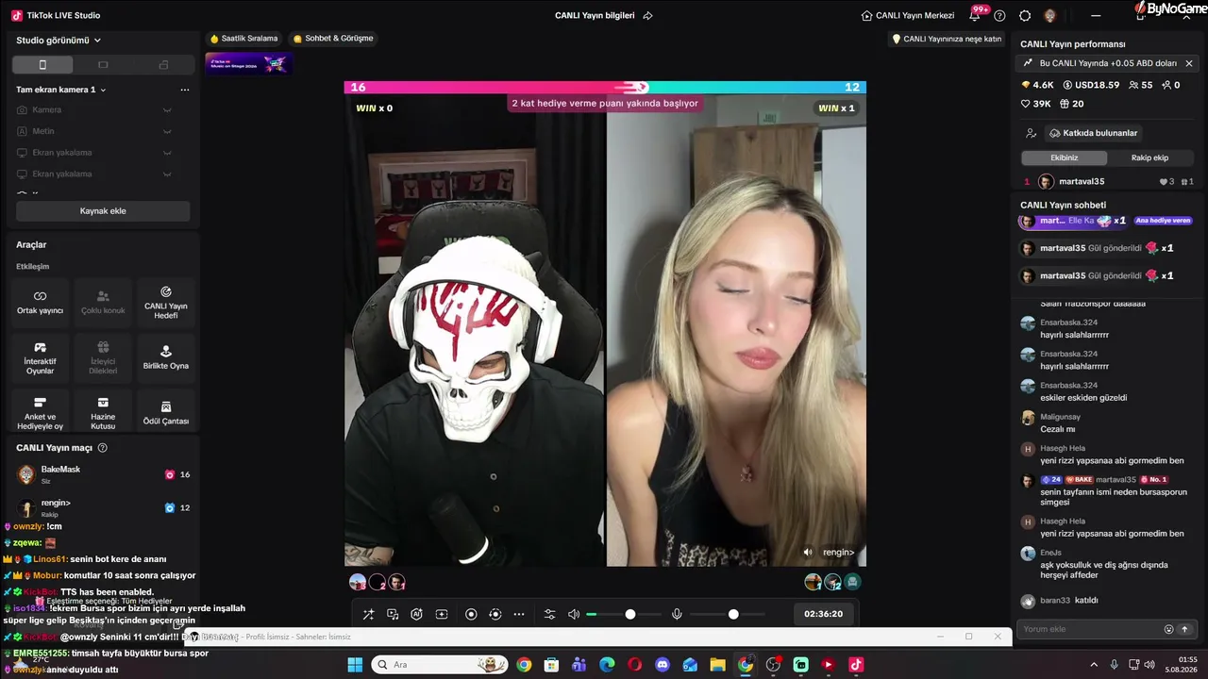Image resolution: width=1208 pixels, height=679 pixels.
Task: Start recording with the record button
Action: point(471,614)
